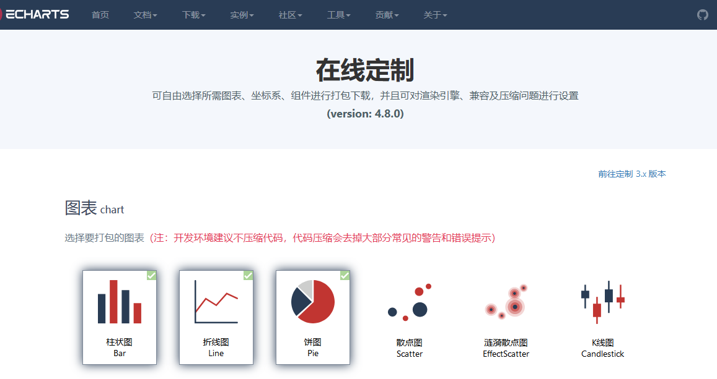This screenshot has width=717, height=379.
Task: Expand the 实例 dropdown menu
Action: click(242, 15)
